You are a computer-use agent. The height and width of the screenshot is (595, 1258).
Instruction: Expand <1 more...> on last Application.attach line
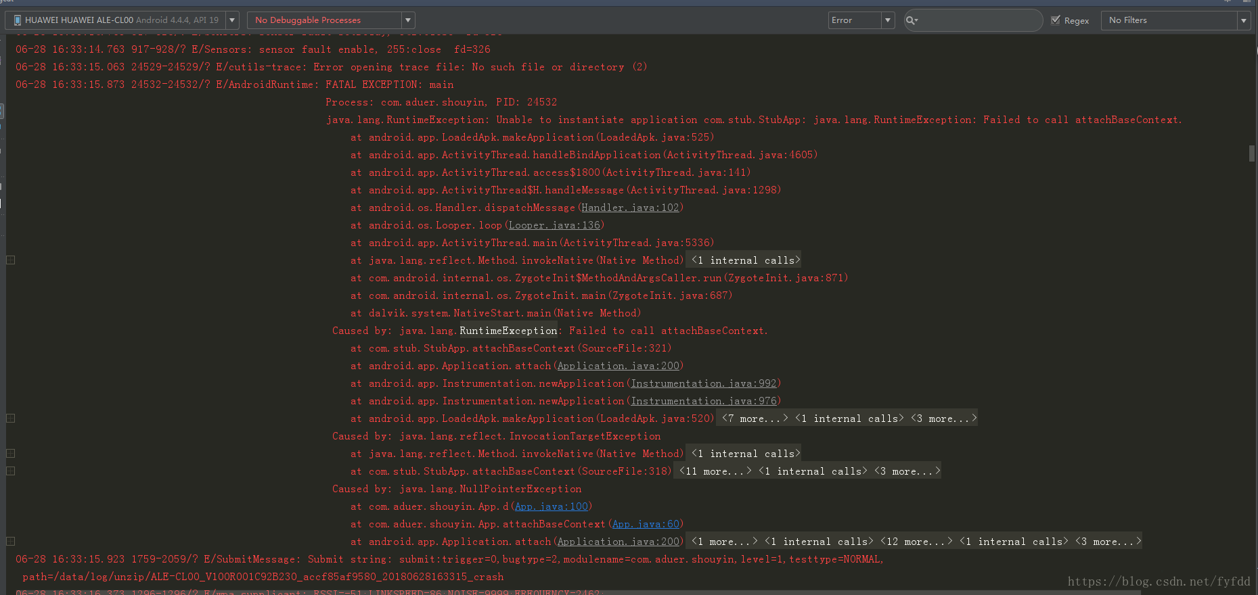point(724,542)
